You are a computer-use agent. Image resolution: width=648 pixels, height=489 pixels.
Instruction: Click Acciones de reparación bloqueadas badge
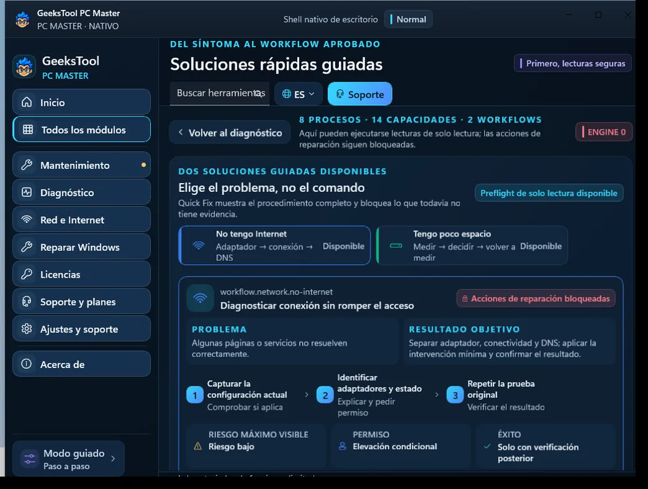(x=536, y=298)
